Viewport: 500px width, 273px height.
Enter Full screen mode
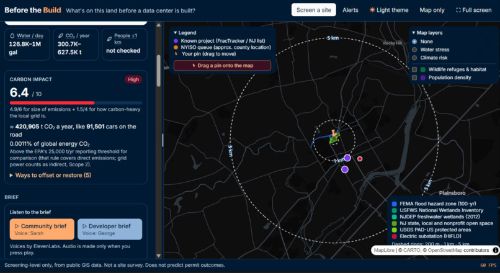click(x=473, y=10)
